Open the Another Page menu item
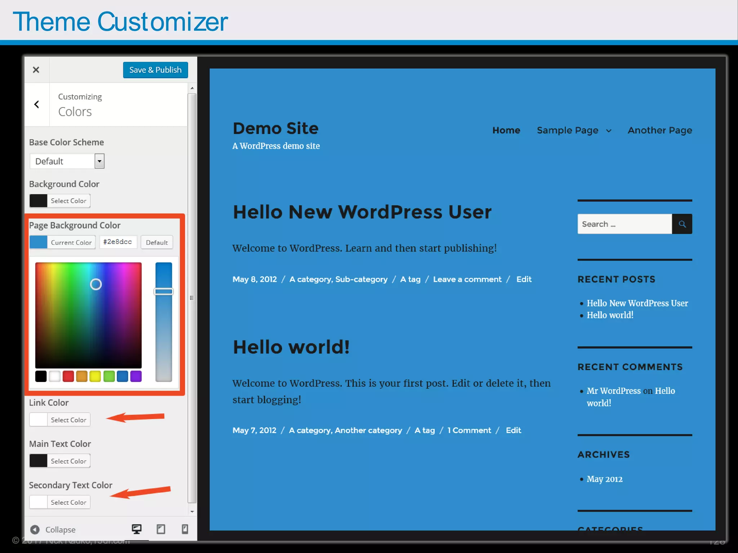 point(660,130)
